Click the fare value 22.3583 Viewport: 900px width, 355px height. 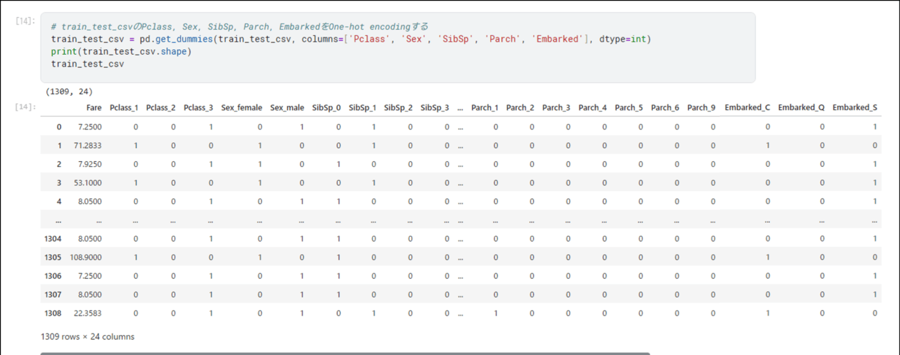pyautogui.click(x=87, y=313)
